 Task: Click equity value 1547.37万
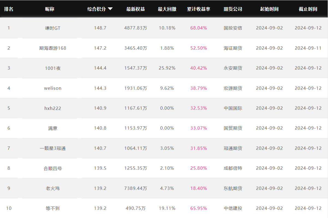point(136,68)
